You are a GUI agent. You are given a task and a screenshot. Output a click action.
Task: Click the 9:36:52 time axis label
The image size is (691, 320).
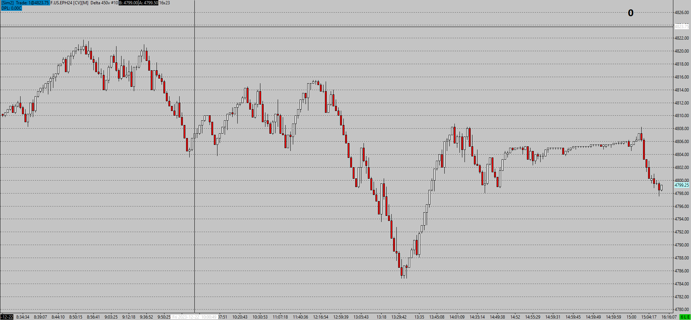(146, 317)
